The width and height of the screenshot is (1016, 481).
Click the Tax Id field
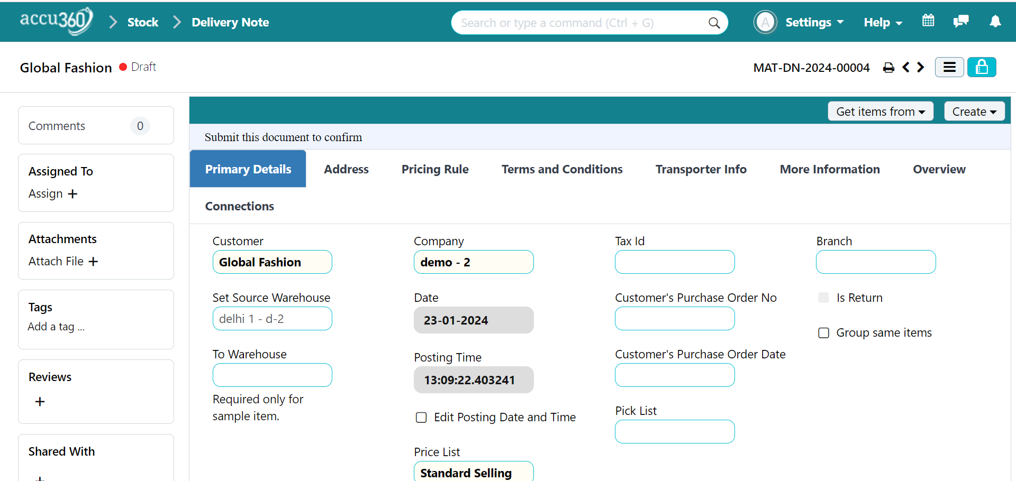point(675,262)
